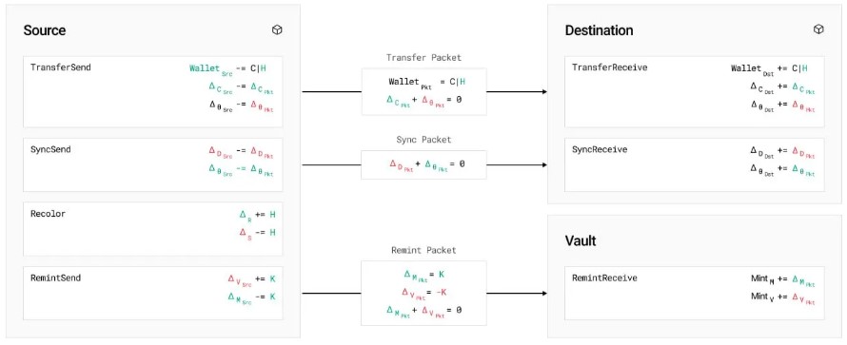Select the TransferSend block
847x345 pixels.
[x=153, y=91]
